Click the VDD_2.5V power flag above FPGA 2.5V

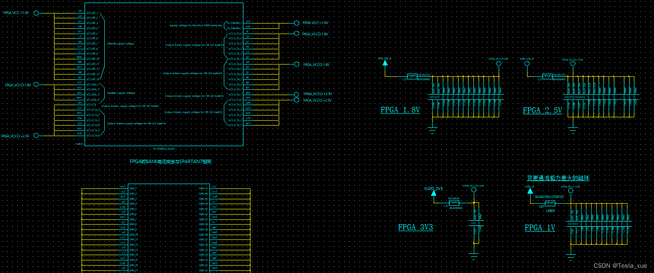click(x=527, y=64)
